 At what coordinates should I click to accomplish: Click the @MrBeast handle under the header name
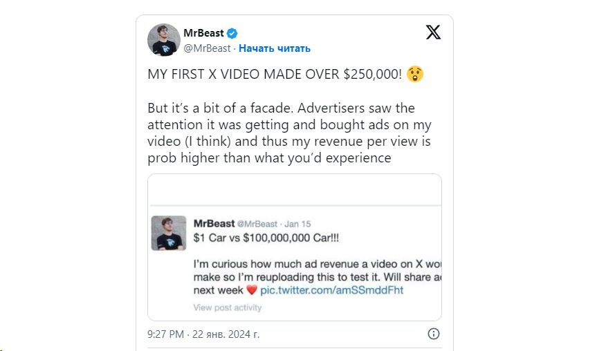[206, 48]
